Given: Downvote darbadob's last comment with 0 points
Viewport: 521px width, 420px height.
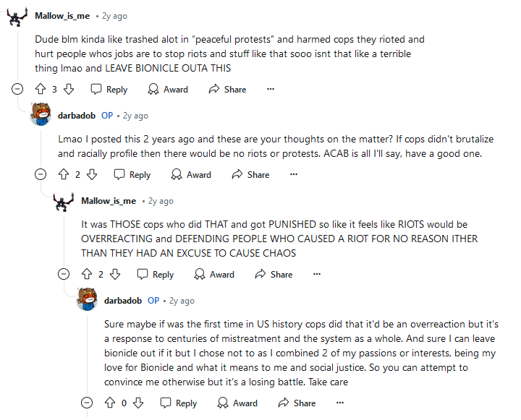Looking at the screenshot, I should (138, 403).
